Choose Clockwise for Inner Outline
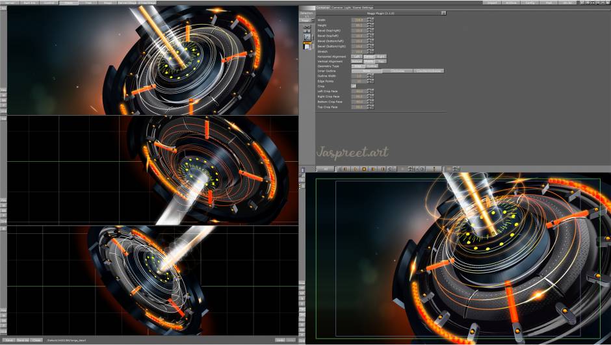 click(397, 71)
